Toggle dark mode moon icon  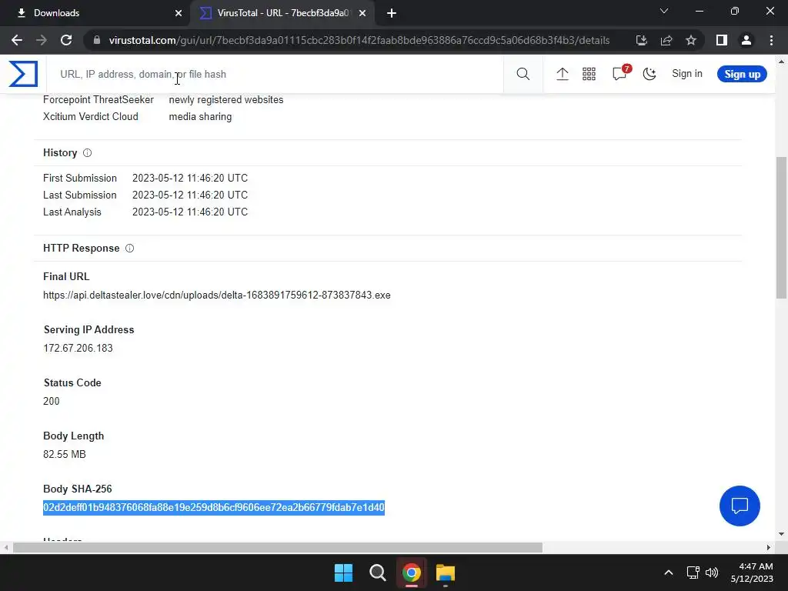coord(649,74)
